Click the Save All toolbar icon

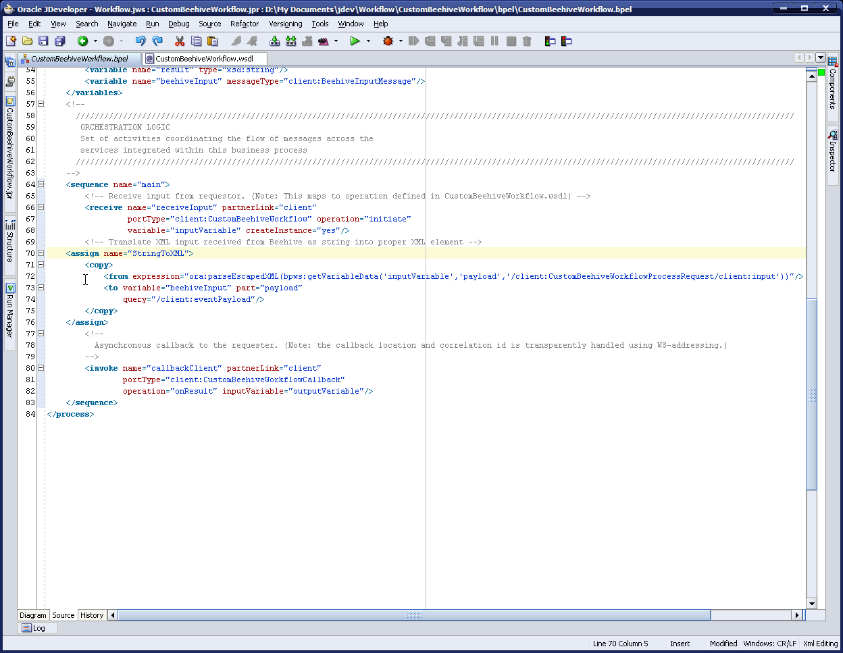tap(59, 41)
